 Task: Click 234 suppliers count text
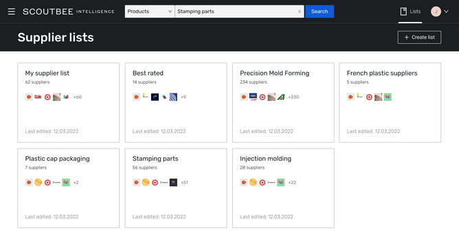(x=254, y=82)
